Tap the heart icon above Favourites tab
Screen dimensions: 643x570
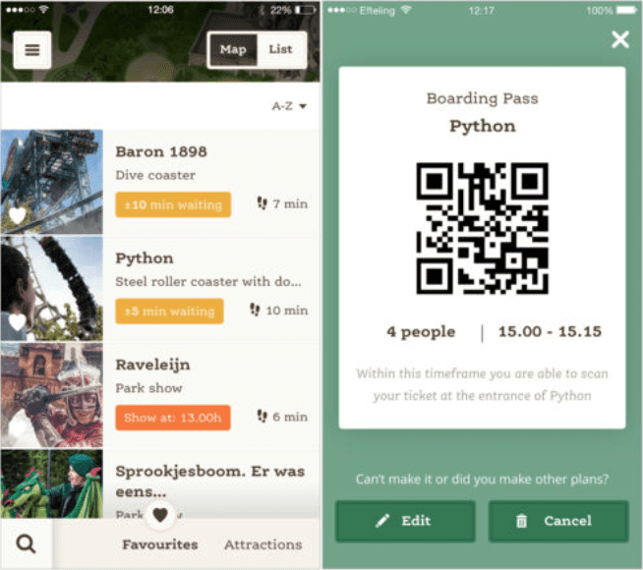pyautogui.click(x=160, y=515)
